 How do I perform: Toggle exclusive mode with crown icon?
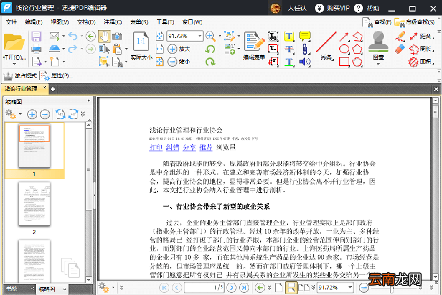(20, 76)
